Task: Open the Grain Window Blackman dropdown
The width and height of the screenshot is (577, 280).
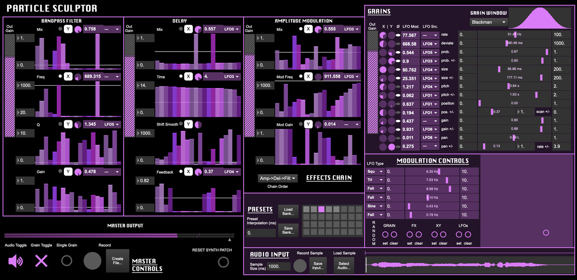Action: point(489,22)
